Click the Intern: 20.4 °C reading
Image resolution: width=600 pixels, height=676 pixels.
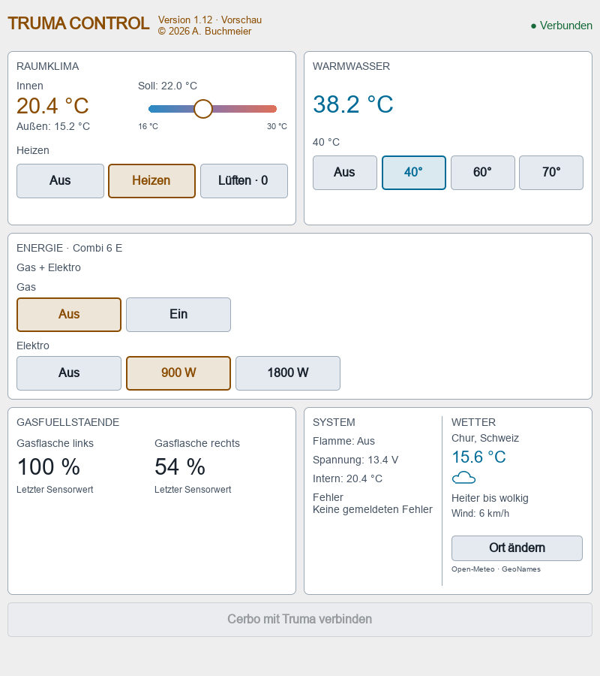pyautogui.click(x=348, y=479)
